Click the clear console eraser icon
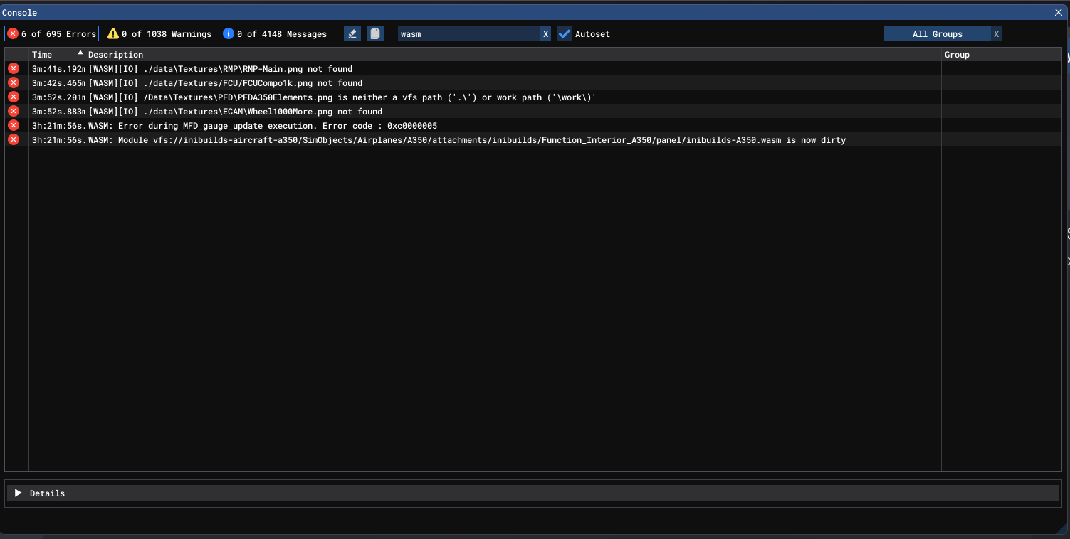This screenshot has width=1070, height=539. pos(352,33)
